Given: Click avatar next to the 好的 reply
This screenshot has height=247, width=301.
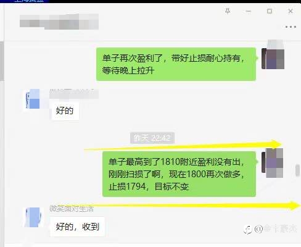Looking at the screenshot, I should coord(32,99).
